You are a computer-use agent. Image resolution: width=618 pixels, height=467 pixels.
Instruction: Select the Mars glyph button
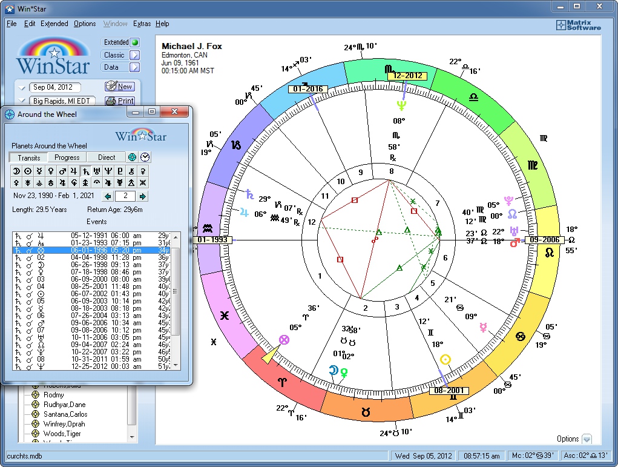[62, 171]
